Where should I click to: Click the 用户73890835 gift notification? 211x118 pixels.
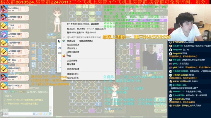pos(15,86)
